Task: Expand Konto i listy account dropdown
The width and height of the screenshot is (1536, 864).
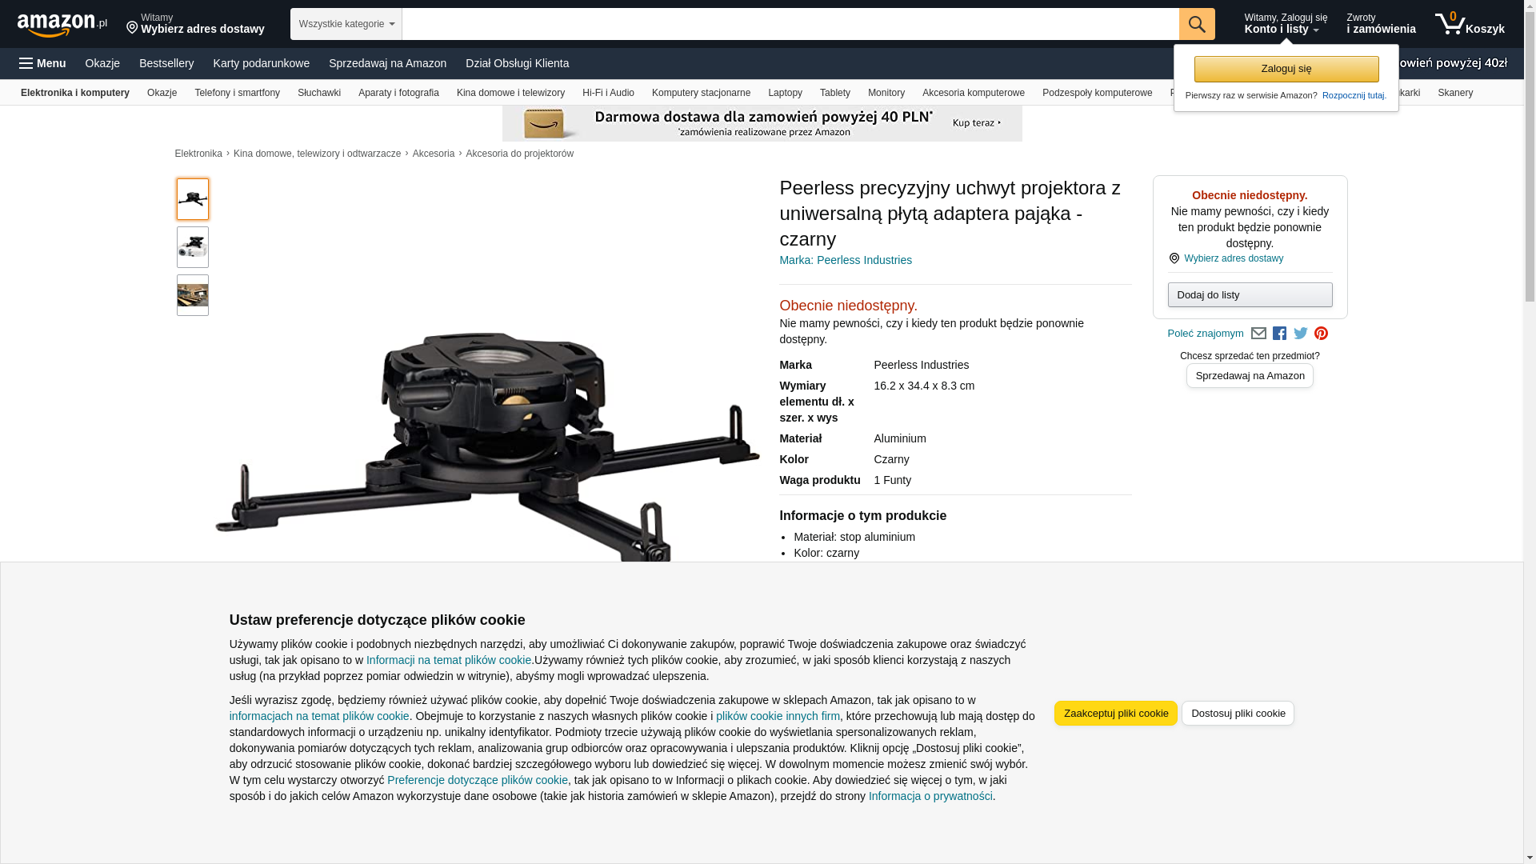Action: click(1285, 24)
